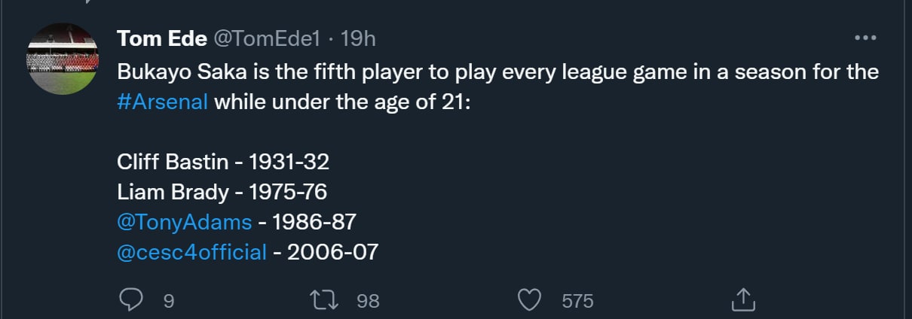Click the retweet count of 98
The image size is (912, 319).
368,301
